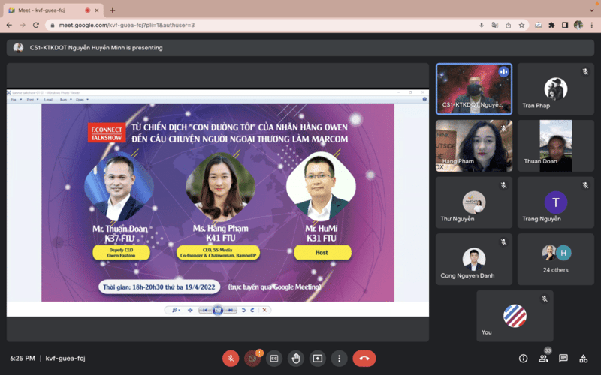Click Thuan Doan video tile
The width and height of the screenshot is (601, 375).
tap(556, 145)
